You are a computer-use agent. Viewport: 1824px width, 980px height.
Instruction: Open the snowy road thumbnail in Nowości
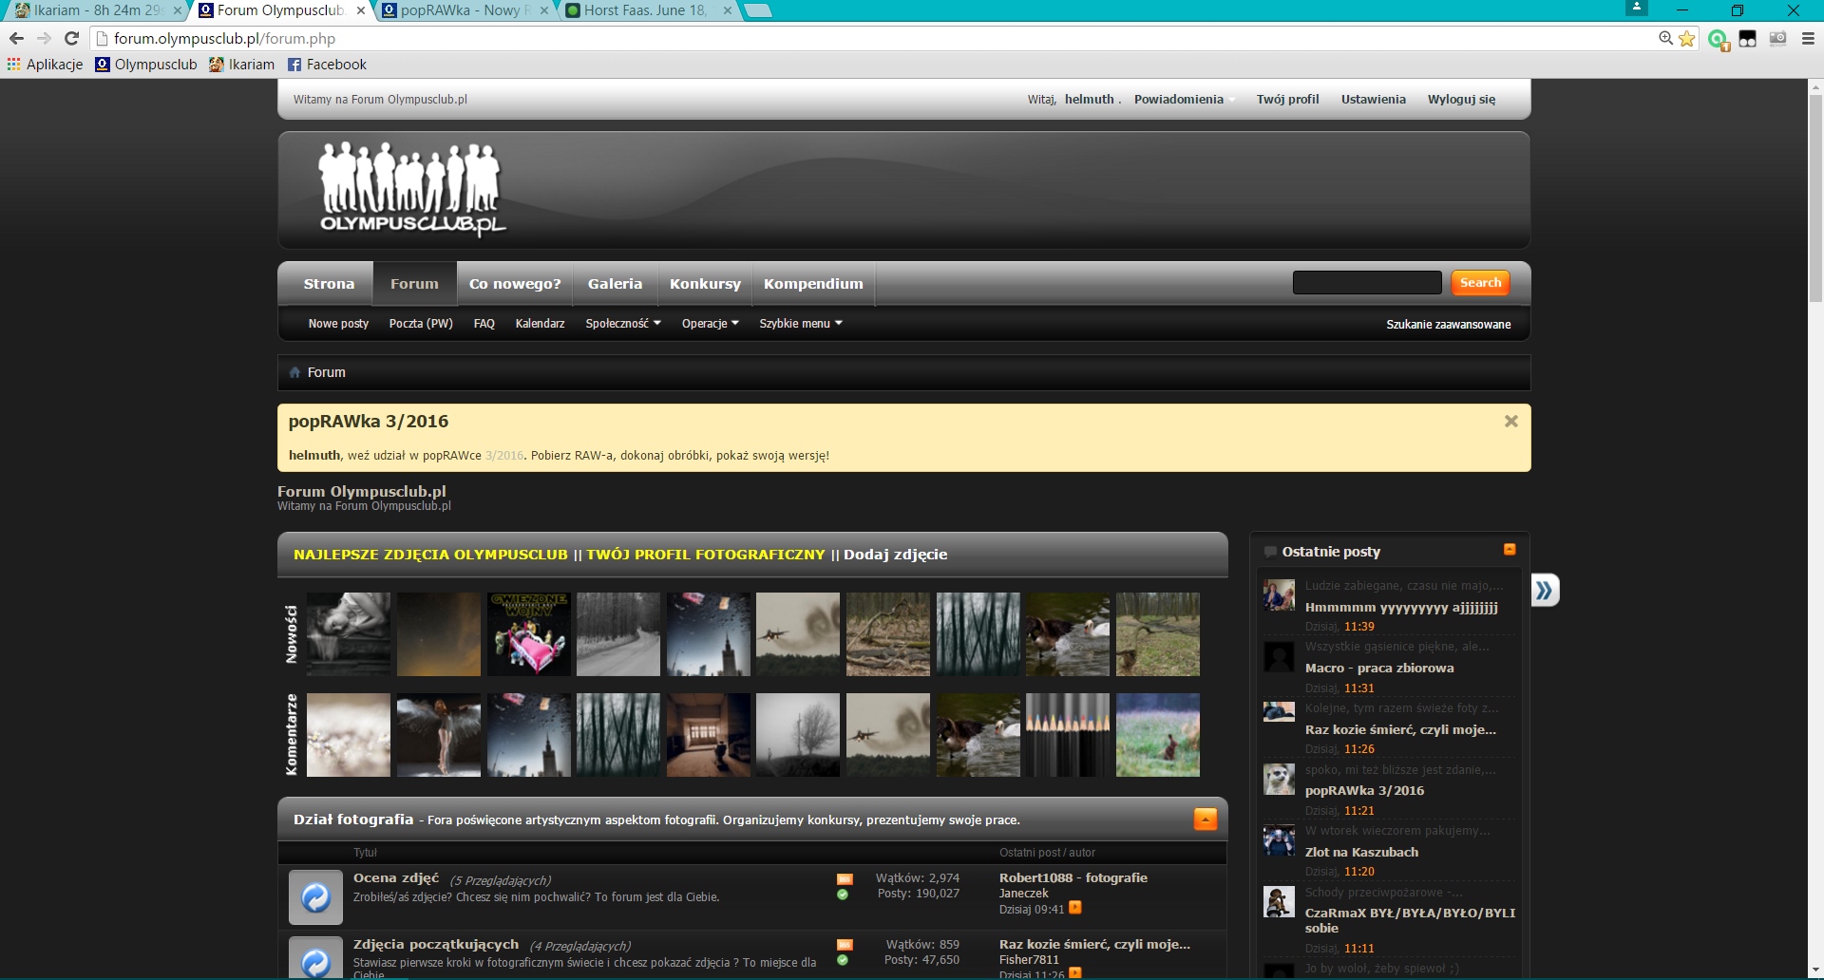point(618,634)
